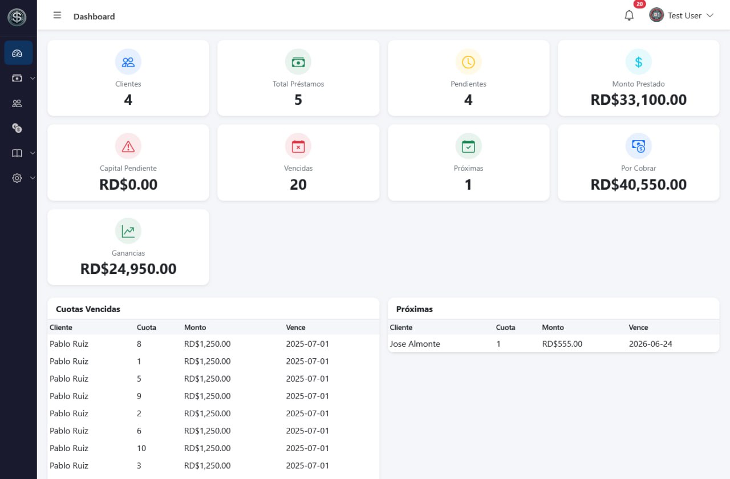Click the Por Cobrar cash-coin icon
Viewport: 730px width, 479px height.
point(639,146)
